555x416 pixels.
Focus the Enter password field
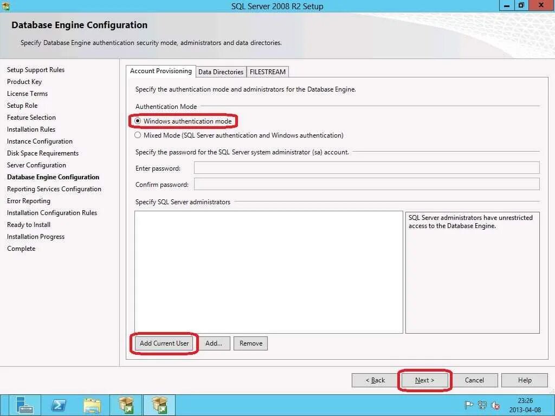(x=367, y=168)
